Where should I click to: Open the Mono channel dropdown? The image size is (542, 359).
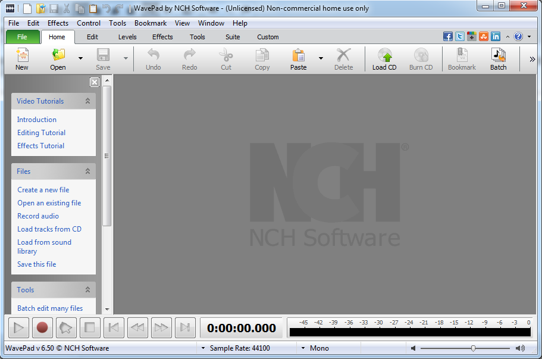(303, 348)
